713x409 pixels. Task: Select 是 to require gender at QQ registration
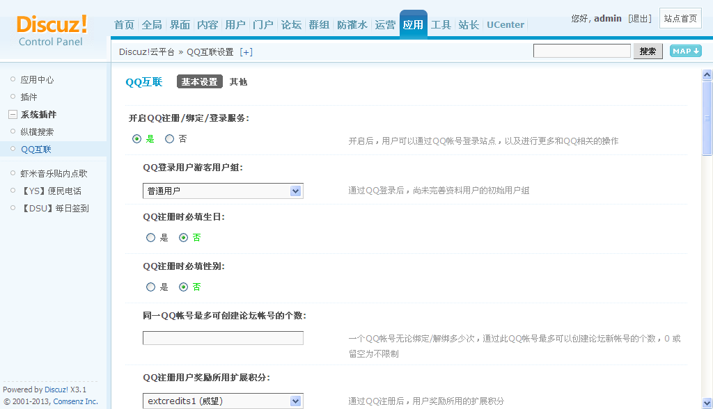point(150,287)
